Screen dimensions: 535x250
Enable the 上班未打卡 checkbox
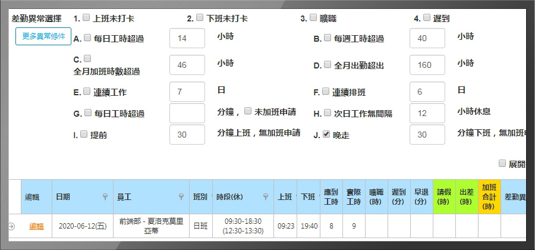(x=86, y=18)
